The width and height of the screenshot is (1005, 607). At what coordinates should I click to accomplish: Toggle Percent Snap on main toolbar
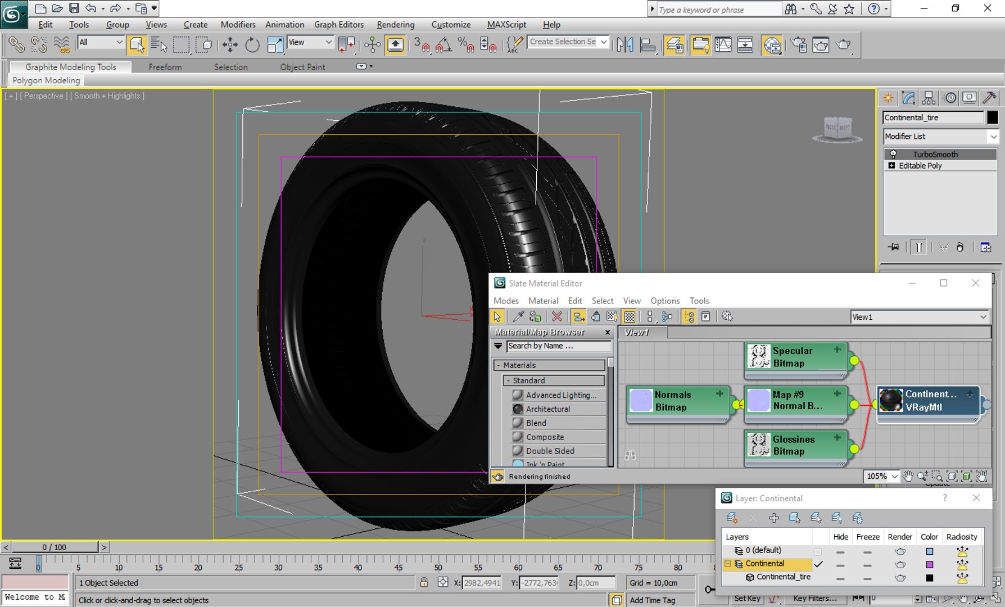(466, 44)
